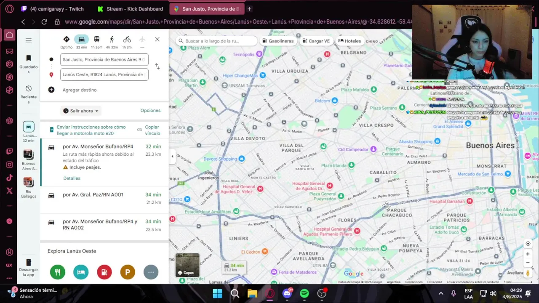Open Instagram from the Opera sidebar
This screenshot has height=303, width=539.
point(9,165)
